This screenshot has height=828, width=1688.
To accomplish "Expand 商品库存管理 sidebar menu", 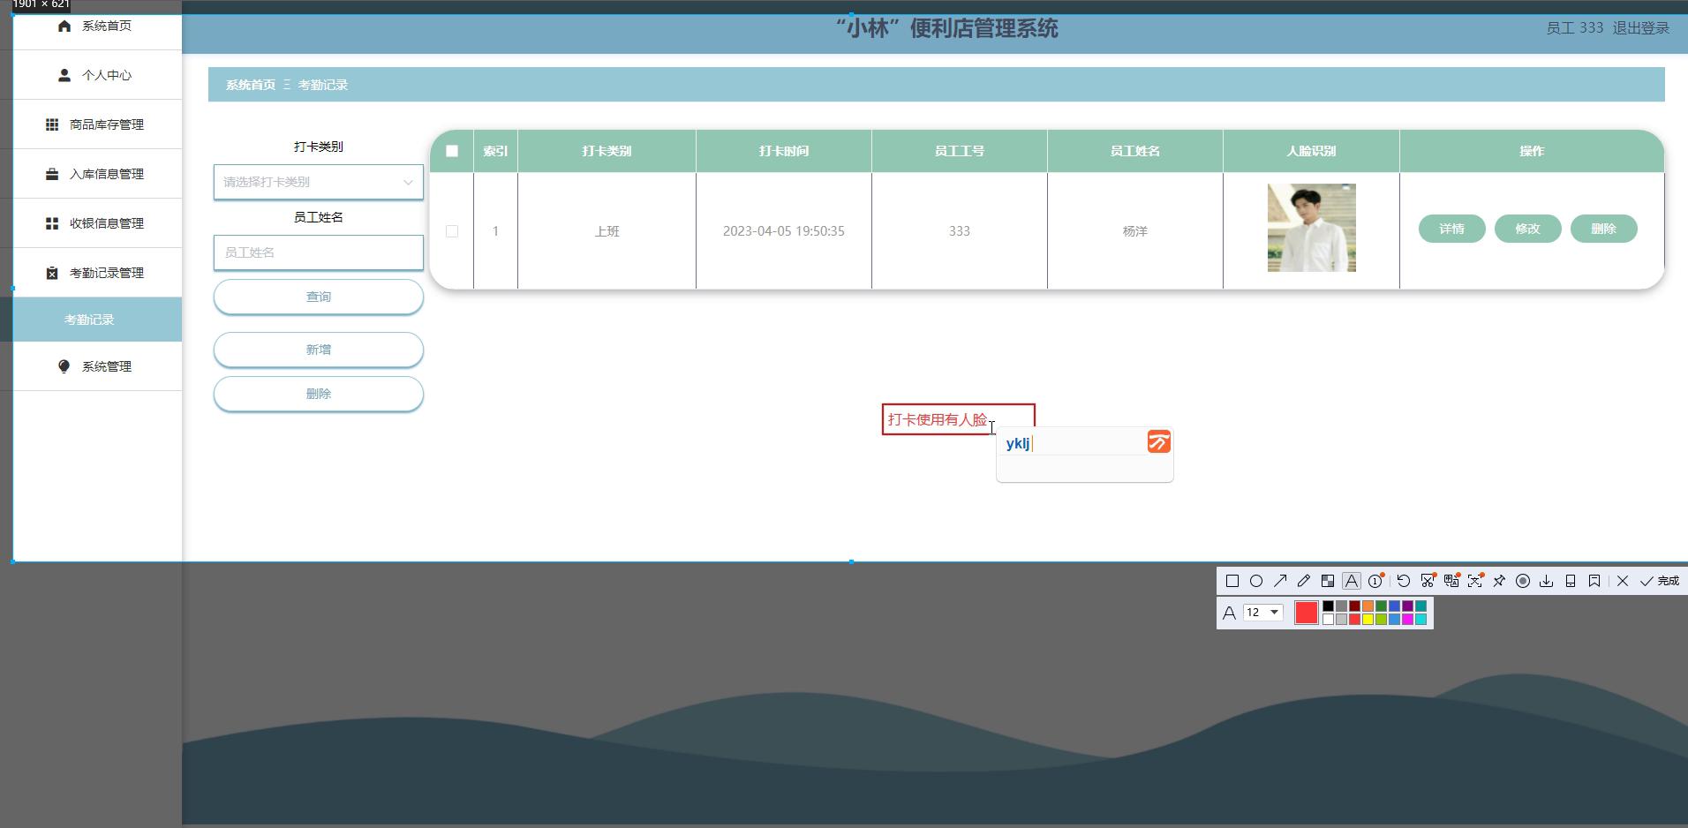I will click(x=97, y=124).
